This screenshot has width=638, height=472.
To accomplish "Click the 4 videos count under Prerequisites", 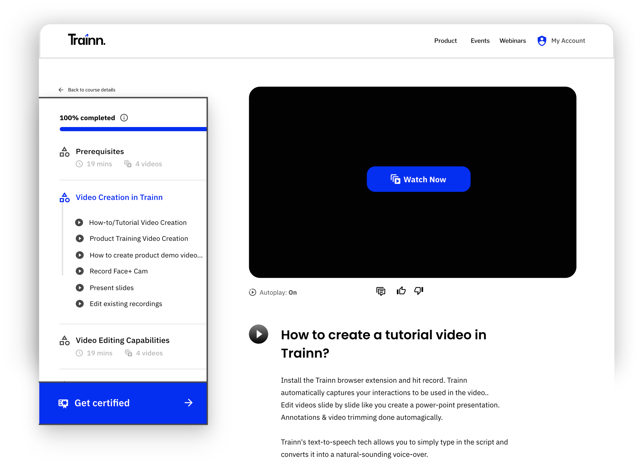I will [x=148, y=164].
